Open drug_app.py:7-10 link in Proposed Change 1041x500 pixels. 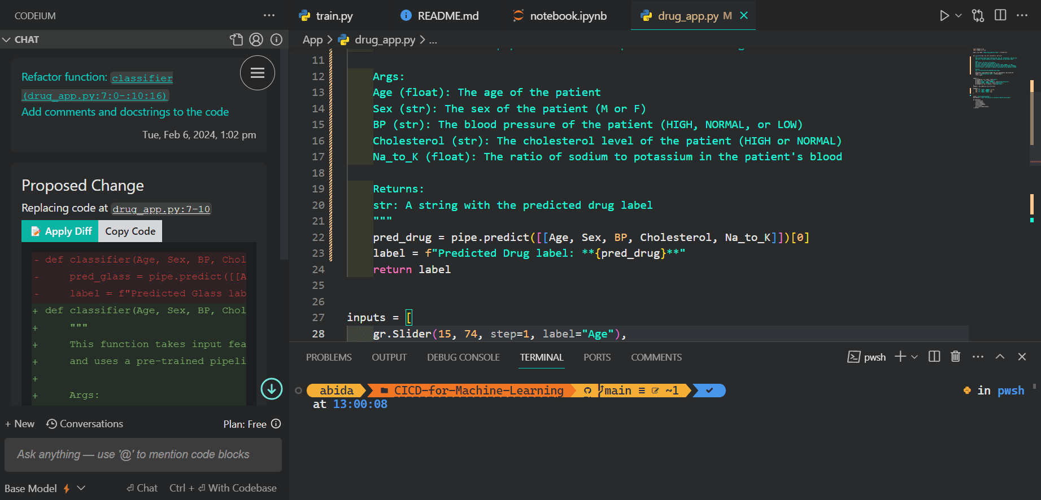[x=161, y=209]
